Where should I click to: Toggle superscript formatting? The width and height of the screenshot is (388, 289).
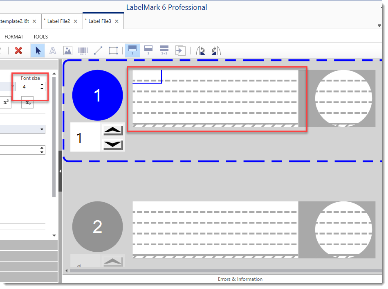click(6, 102)
